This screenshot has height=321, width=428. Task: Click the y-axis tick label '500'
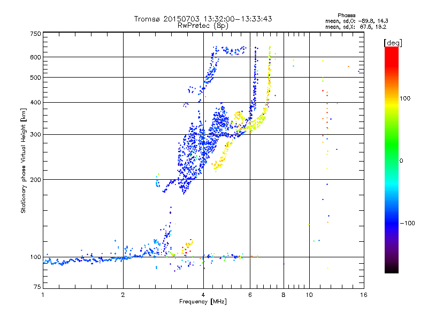coord(35,78)
